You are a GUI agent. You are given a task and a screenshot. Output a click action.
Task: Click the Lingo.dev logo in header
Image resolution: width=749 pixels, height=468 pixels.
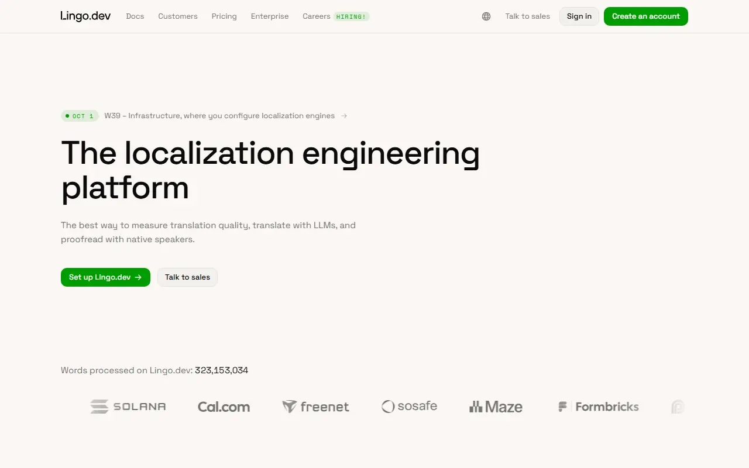tap(85, 16)
